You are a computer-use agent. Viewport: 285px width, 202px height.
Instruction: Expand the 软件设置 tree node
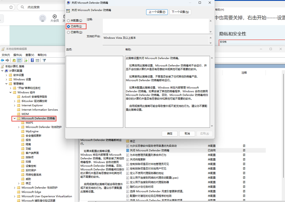pyautogui.click(x=6, y=75)
